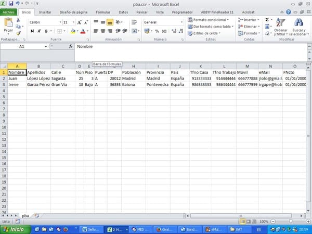Switch to Page Break Preview in the status bar
The width and height of the screenshot is (312, 234).
tap(254, 222)
